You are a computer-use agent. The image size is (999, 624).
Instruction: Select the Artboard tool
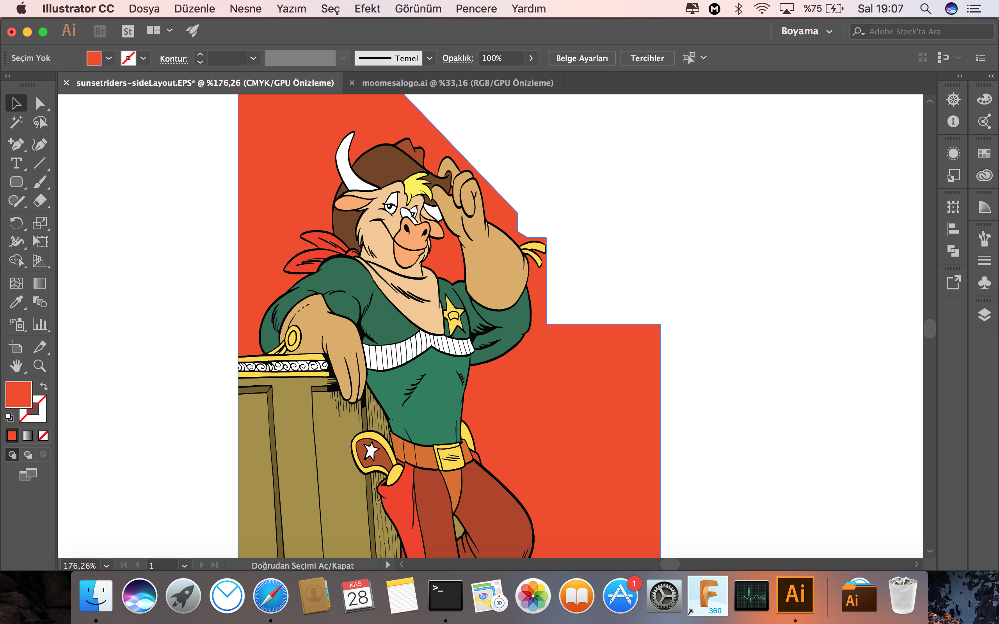point(16,347)
